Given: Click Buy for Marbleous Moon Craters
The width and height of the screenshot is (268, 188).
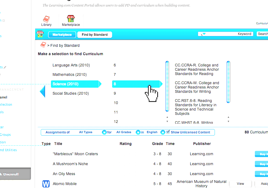Looking at the screenshot, I should (x=262, y=154).
